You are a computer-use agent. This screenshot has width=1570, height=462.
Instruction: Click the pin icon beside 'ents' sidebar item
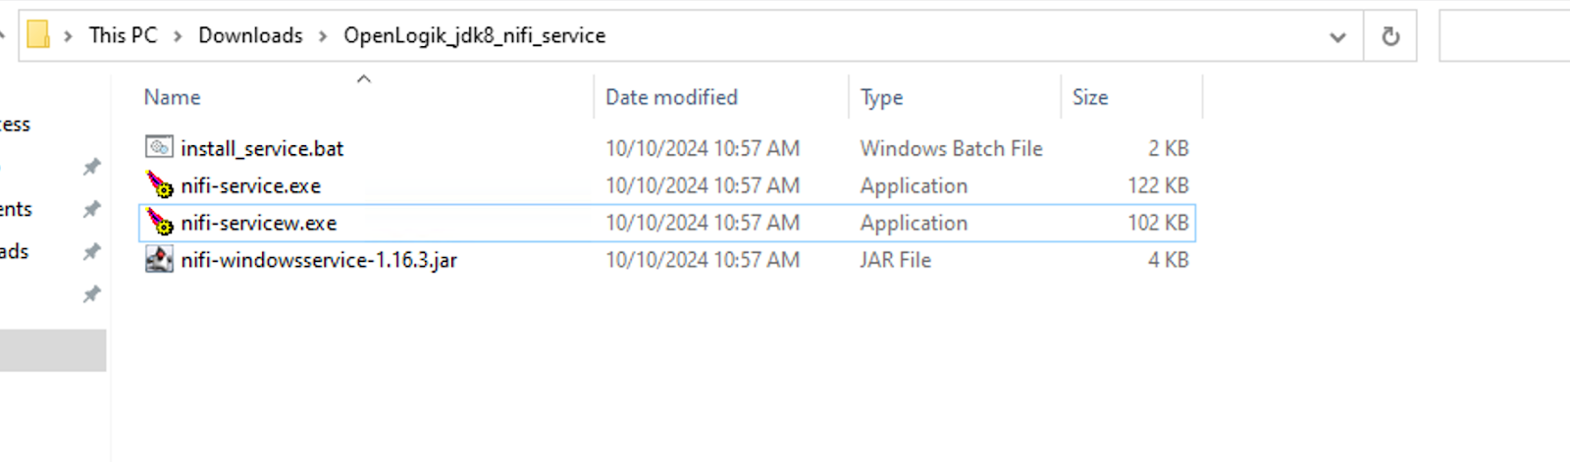(x=91, y=209)
